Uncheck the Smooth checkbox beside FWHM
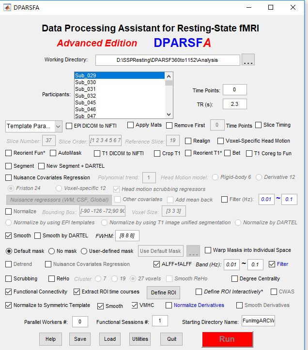Viewport: 308px width, 350px height. click(x=9, y=236)
